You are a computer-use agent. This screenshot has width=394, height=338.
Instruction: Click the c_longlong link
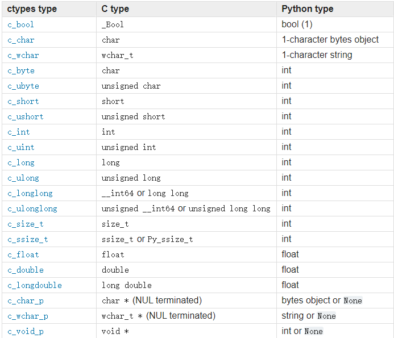(x=30, y=194)
